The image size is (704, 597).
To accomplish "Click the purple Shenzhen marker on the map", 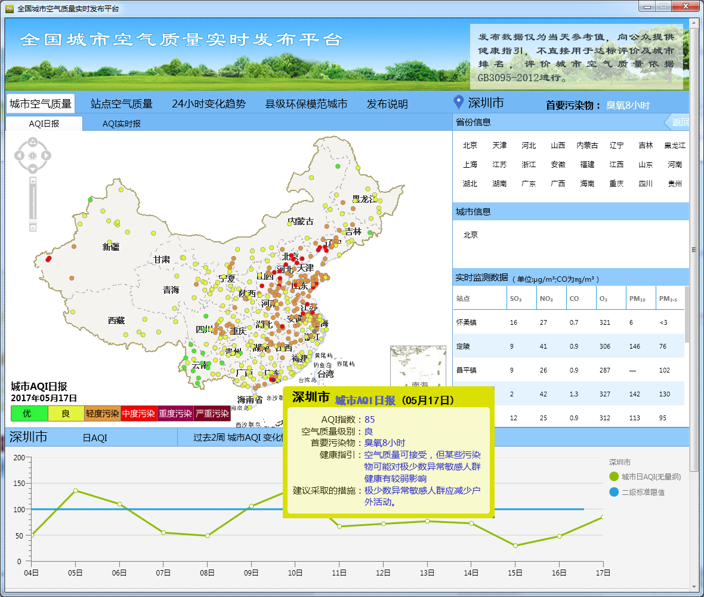I will (272, 380).
